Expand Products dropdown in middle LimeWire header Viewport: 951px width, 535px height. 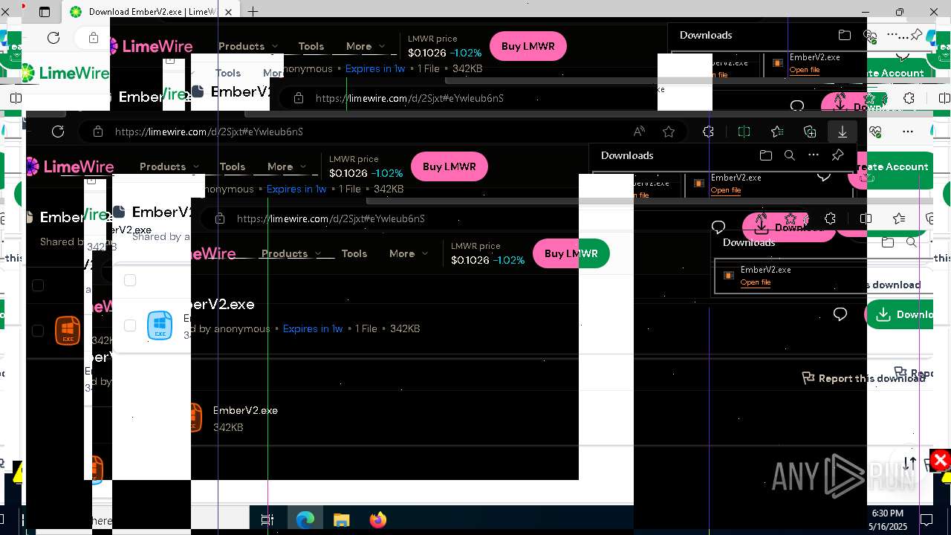169,166
